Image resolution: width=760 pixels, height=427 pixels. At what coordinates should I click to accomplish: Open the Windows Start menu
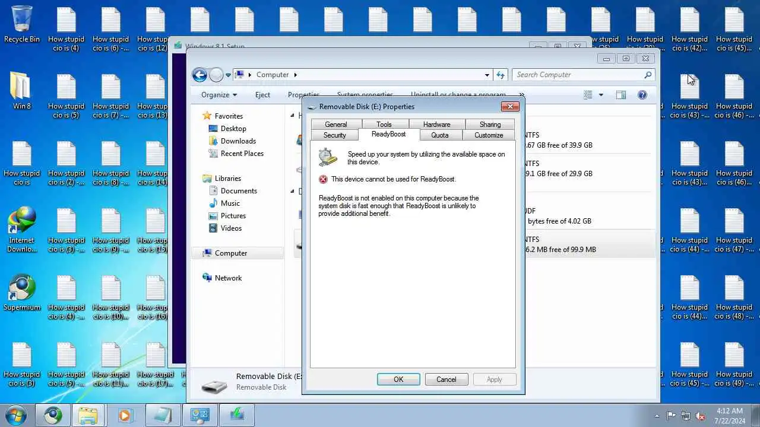pos(15,415)
